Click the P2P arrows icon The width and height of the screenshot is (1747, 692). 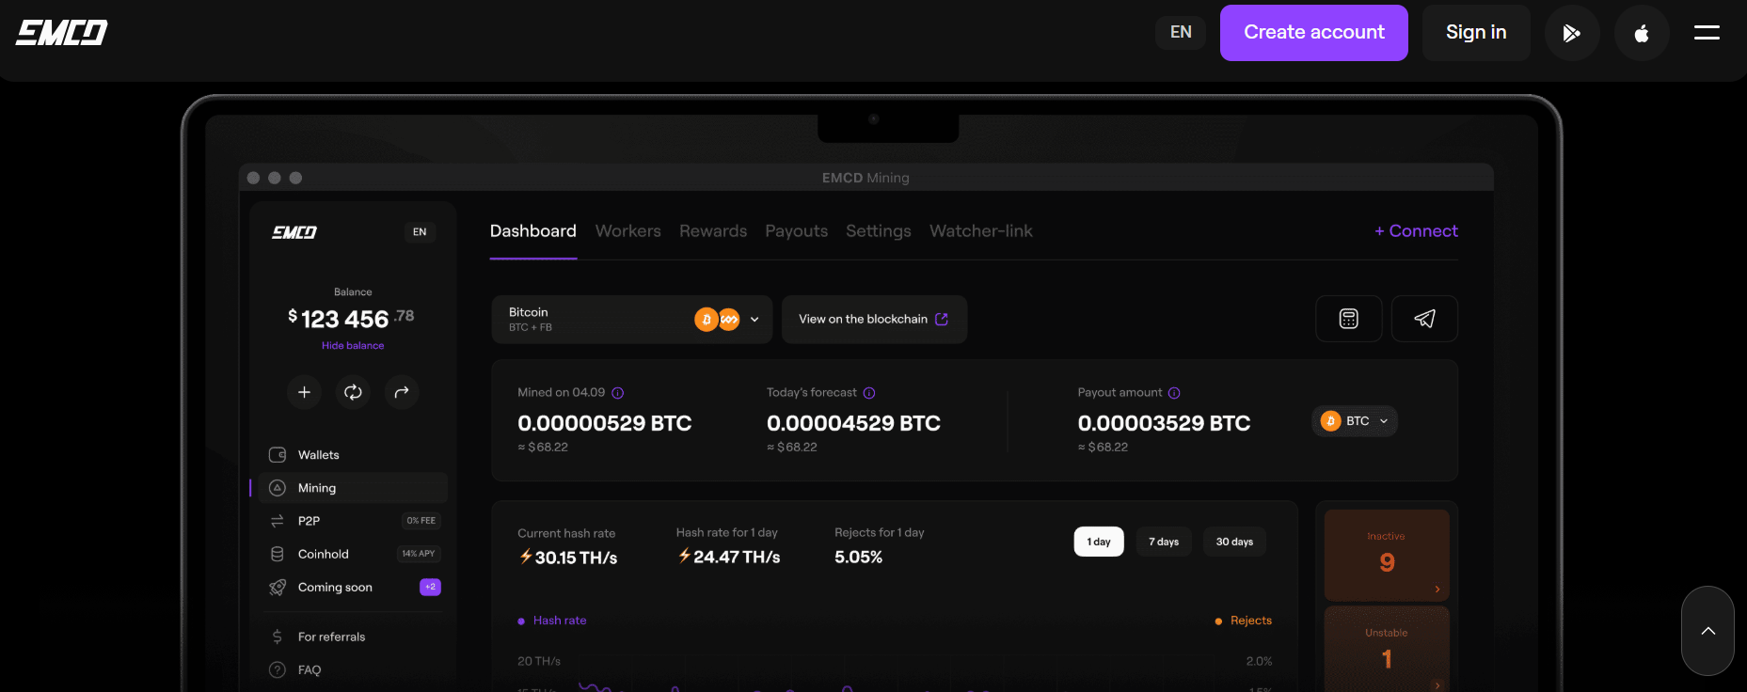pos(278,521)
